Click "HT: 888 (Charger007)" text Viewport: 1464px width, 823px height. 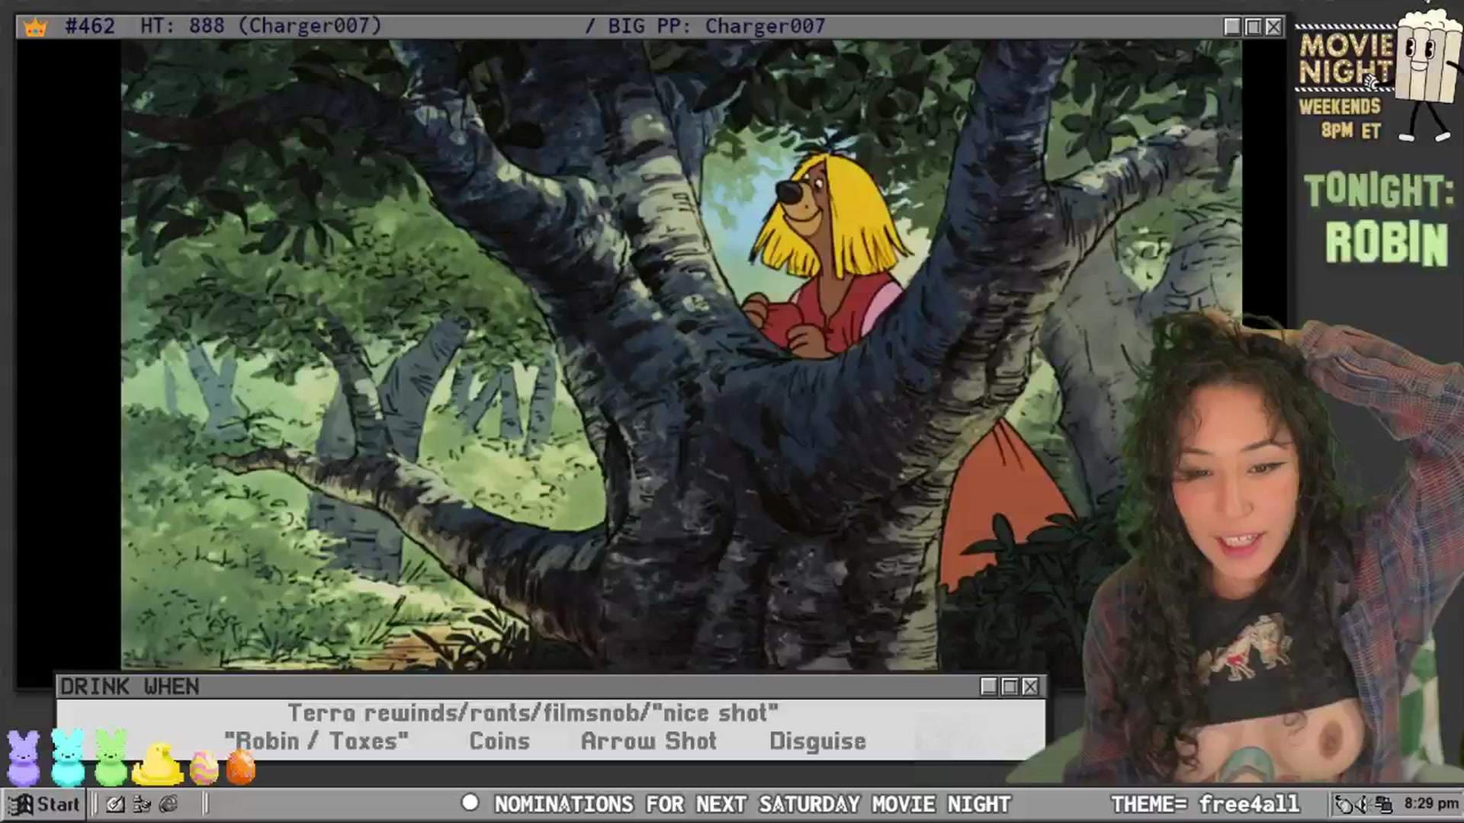point(261,26)
